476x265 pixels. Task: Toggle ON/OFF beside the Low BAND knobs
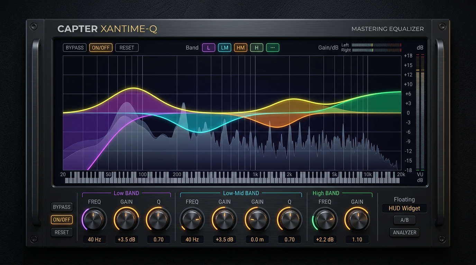62,219
